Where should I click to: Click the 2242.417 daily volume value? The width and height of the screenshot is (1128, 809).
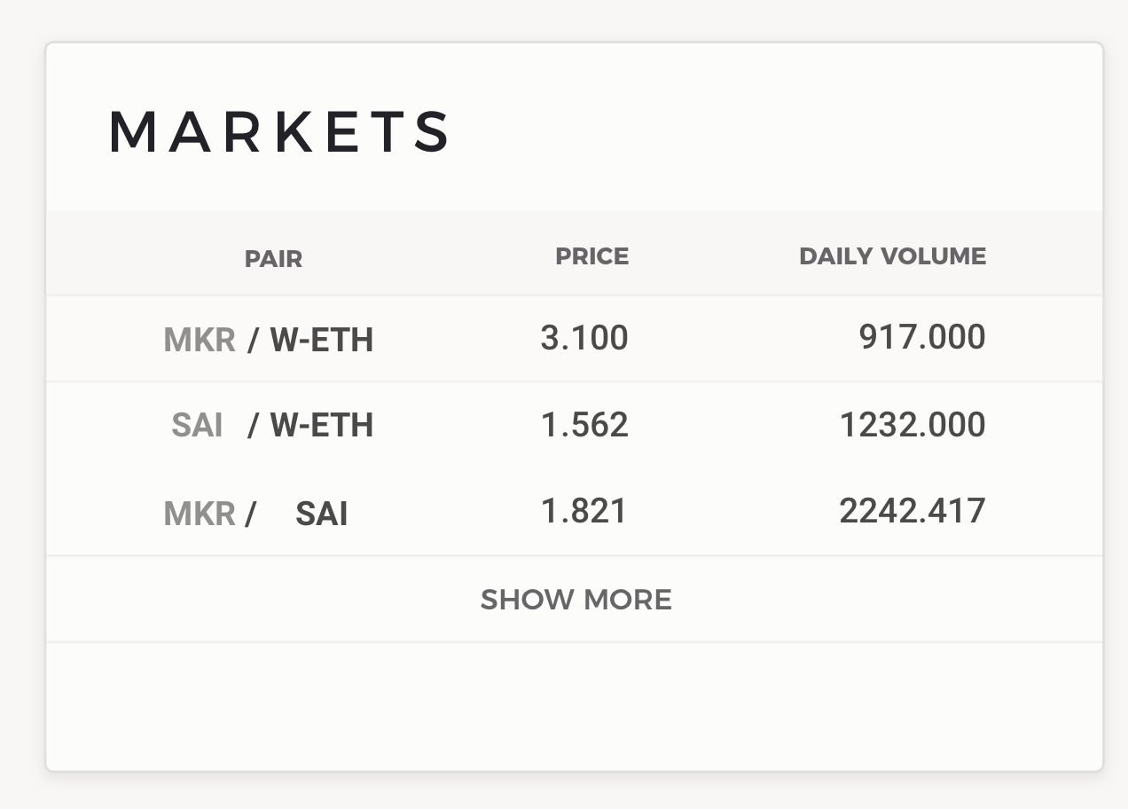pyautogui.click(x=913, y=511)
